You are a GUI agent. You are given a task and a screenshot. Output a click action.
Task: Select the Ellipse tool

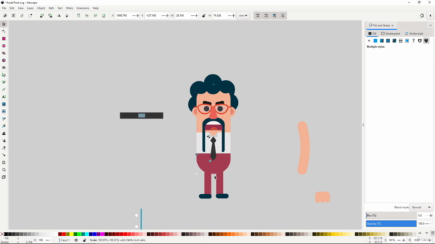4,46
